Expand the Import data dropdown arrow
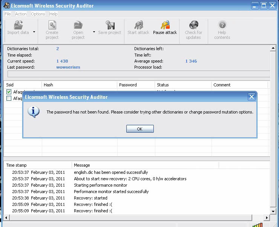Screen dimensions: 279x227 (x=34, y=32)
